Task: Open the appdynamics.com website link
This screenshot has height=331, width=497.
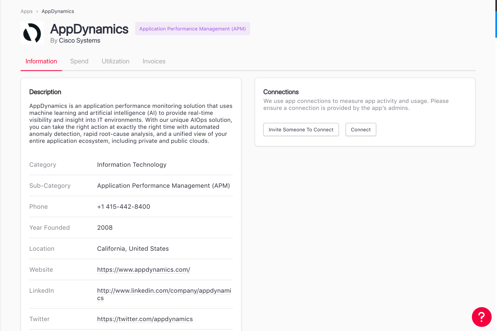Action: (143, 270)
